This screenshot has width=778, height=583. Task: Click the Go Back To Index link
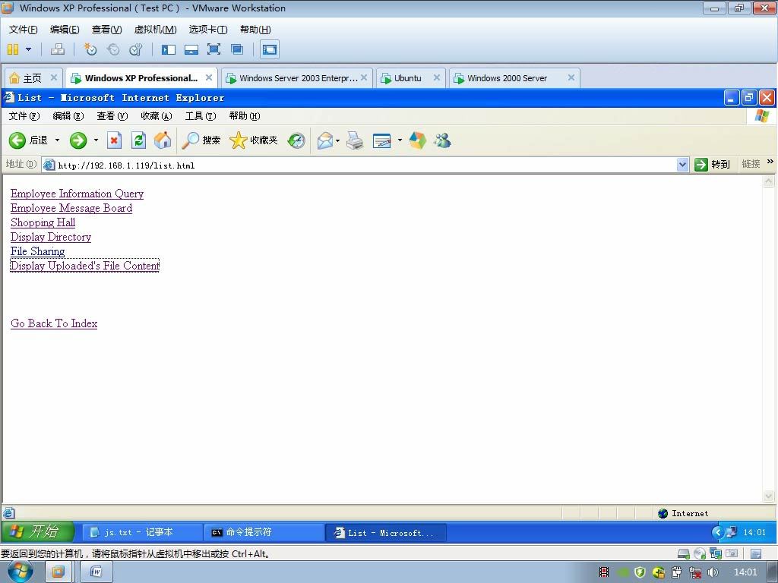(54, 323)
